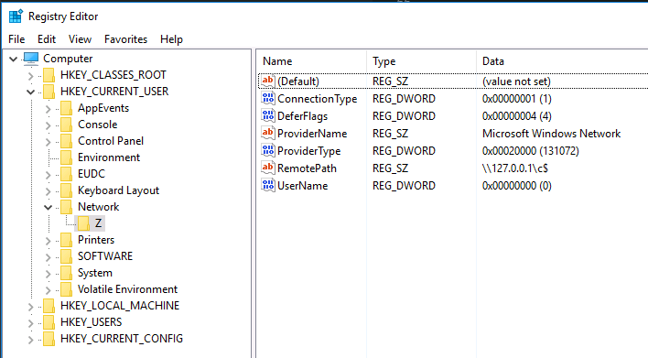Sort values by Type column header
648x358 pixels.
pyautogui.click(x=421, y=61)
